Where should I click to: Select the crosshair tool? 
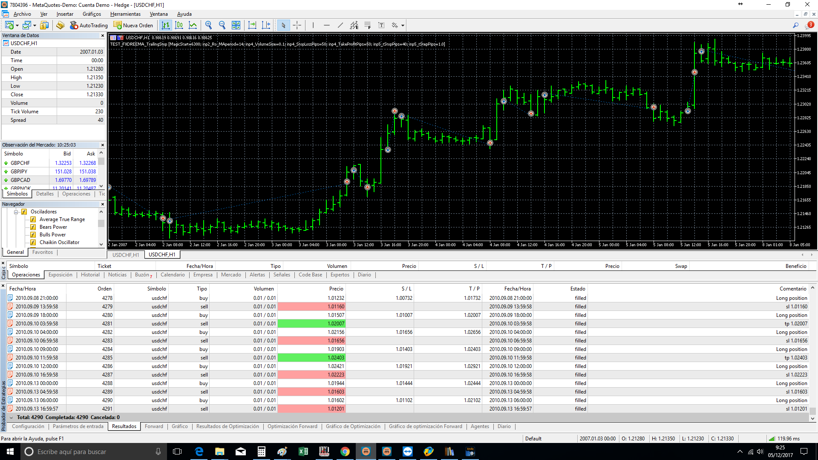click(297, 26)
